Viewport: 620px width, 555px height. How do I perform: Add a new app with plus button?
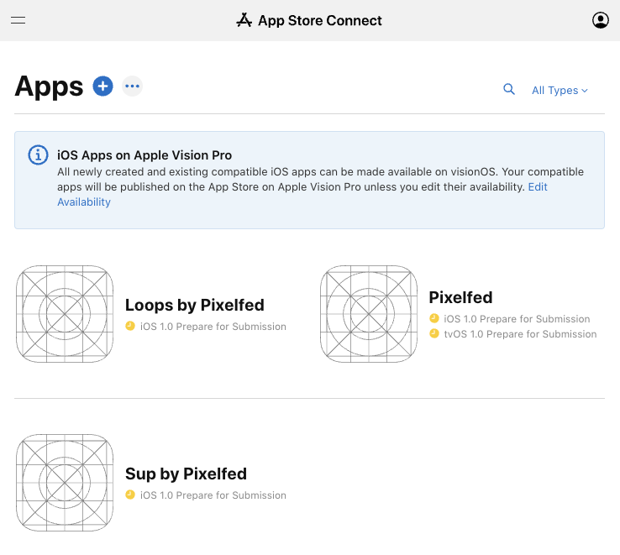point(102,86)
